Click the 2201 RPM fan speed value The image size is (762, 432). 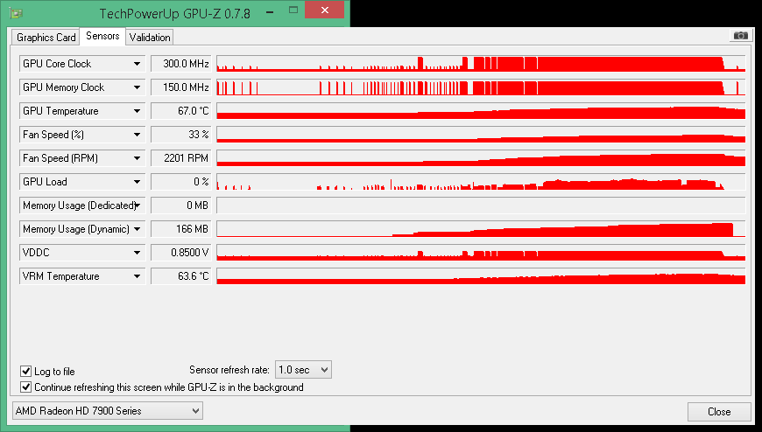point(181,158)
